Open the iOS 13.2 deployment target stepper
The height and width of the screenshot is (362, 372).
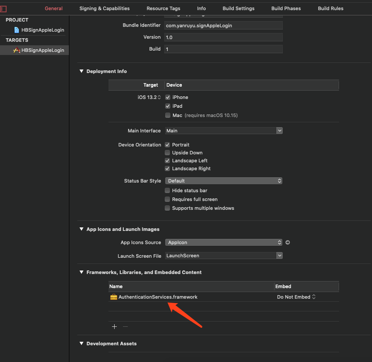159,97
